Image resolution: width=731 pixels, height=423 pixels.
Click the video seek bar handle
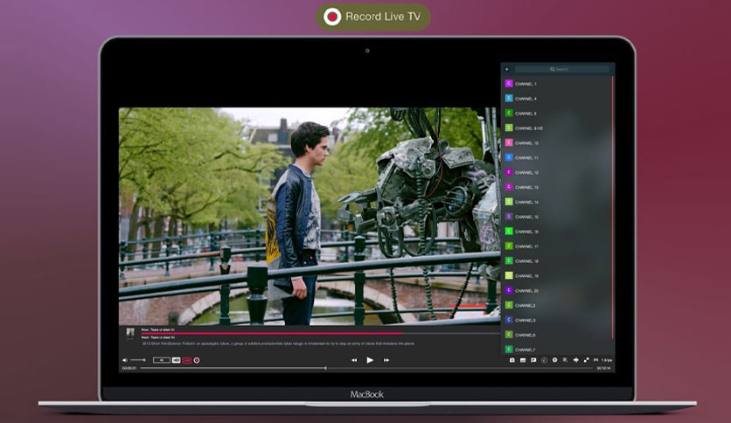point(325,368)
